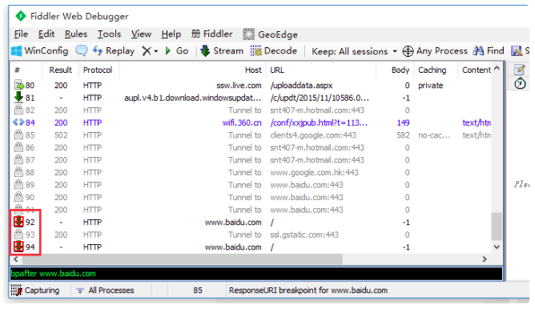
Task: Open the Tools menu
Action: point(109,34)
